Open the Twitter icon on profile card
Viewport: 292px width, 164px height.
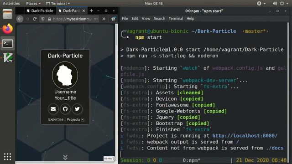77,109
